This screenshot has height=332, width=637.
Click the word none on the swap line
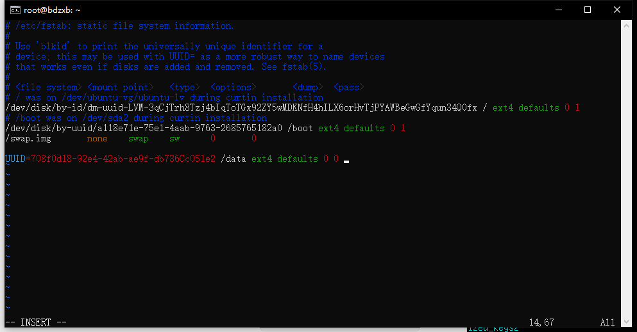98,138
